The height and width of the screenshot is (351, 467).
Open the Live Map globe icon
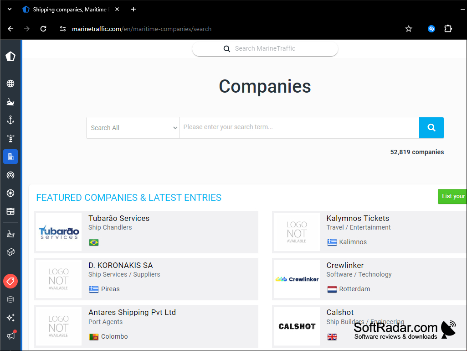click(10, 84)
